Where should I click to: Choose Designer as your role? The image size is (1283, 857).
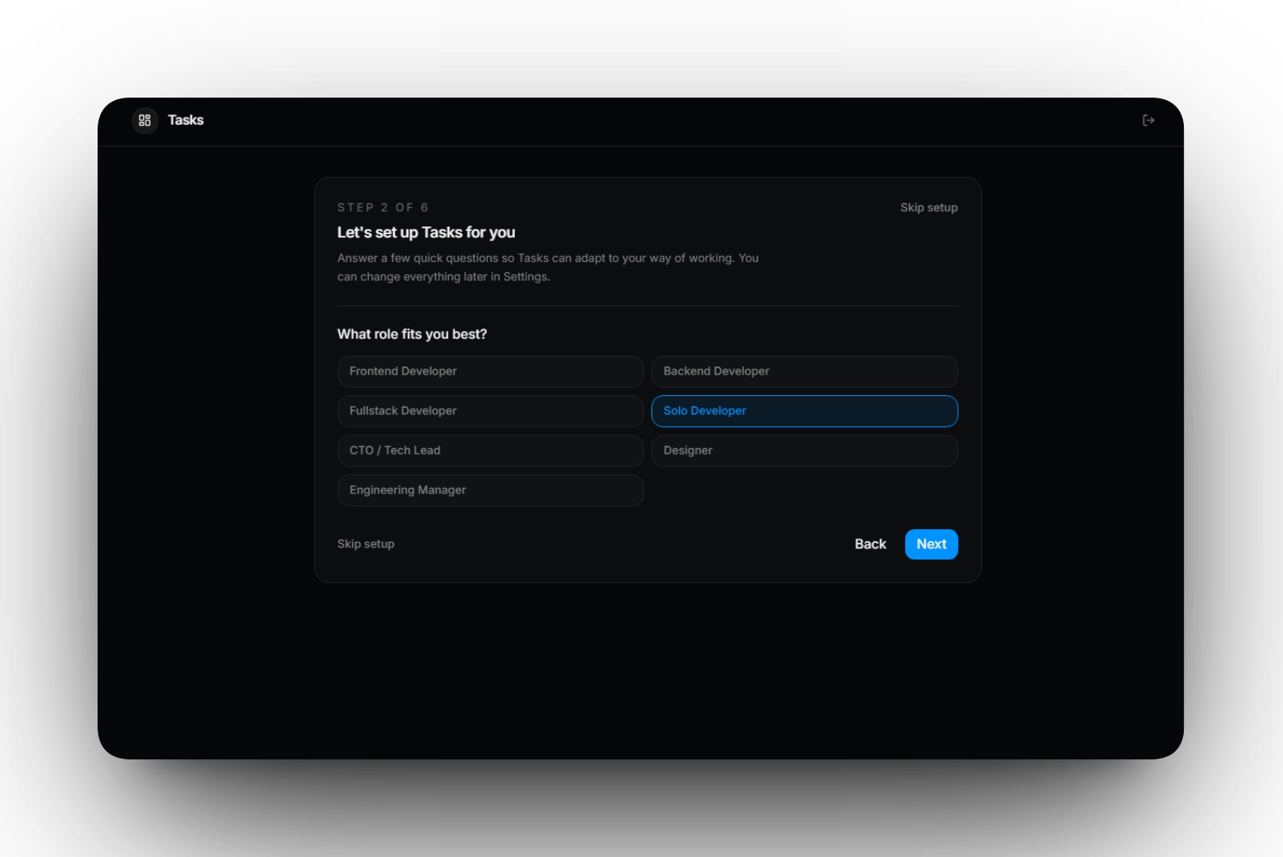tap(804, 451)
